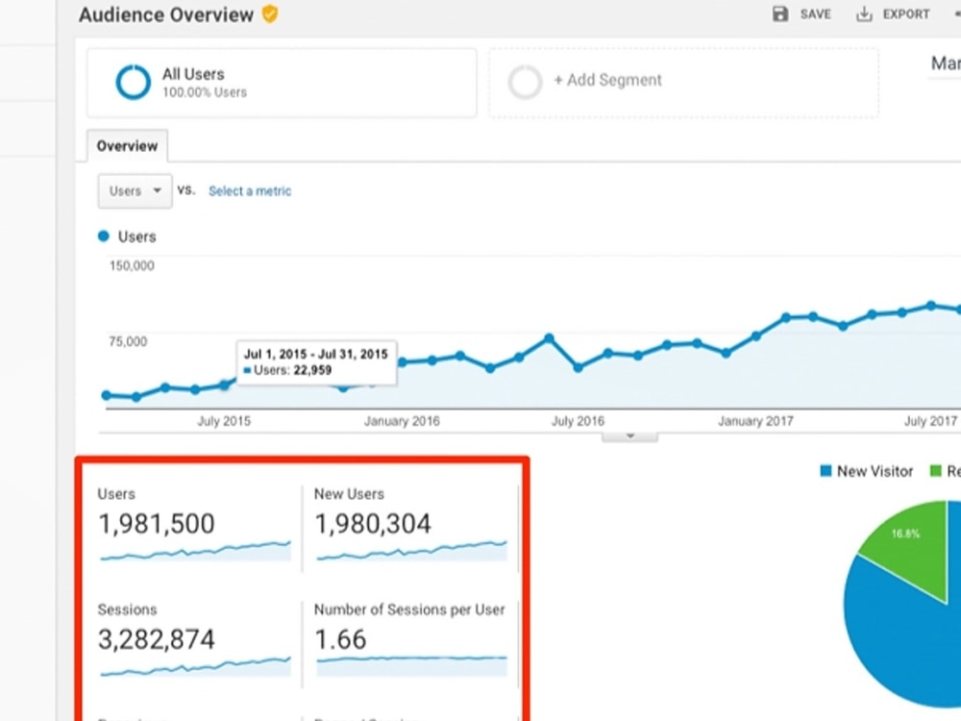Click the January 2017 axis label
Screen dimensions: 961x721
click(x=755, y=421)
